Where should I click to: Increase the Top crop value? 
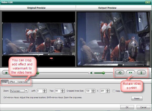tap(63, 90)
